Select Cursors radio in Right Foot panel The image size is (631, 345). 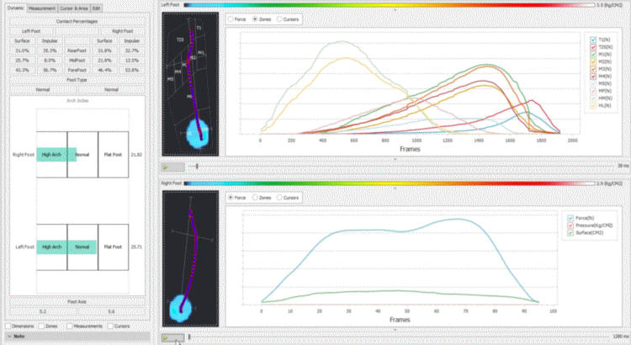pyautogui.click(x=279, y=198)
